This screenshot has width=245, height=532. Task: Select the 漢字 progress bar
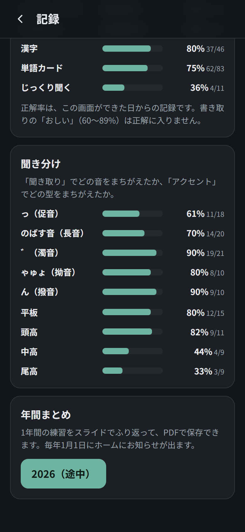point(132,49)
